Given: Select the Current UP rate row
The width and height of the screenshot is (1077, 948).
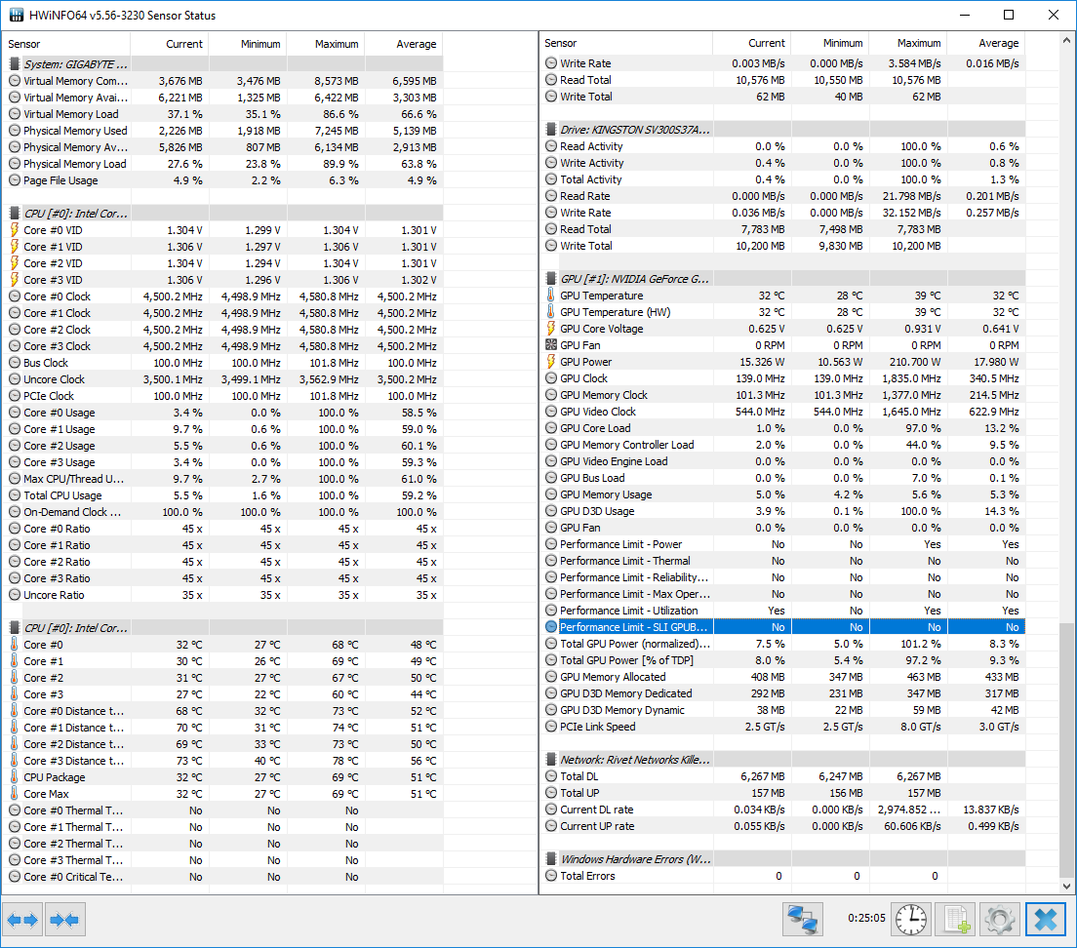Looking at the screenshot, I should (x=783, y=826).
